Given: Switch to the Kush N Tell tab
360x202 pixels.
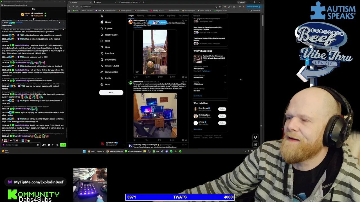Looking at the screenshot, I should [151, 16].
